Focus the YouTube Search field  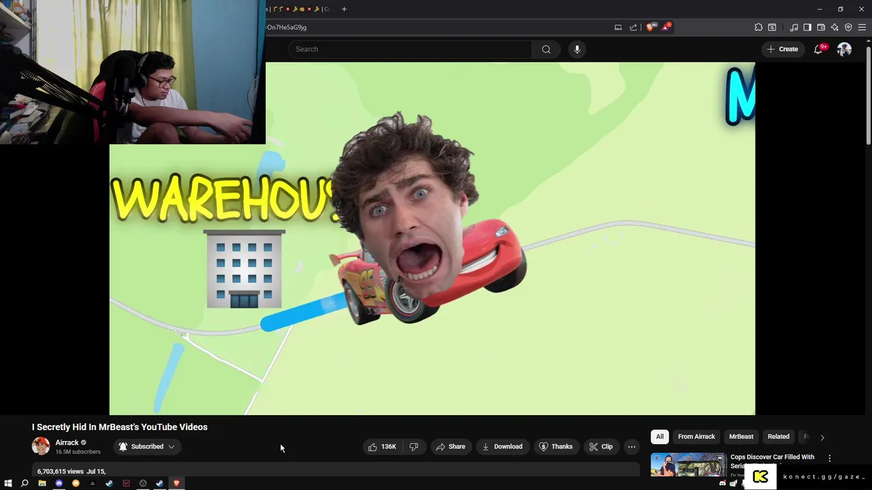(409, 49)
